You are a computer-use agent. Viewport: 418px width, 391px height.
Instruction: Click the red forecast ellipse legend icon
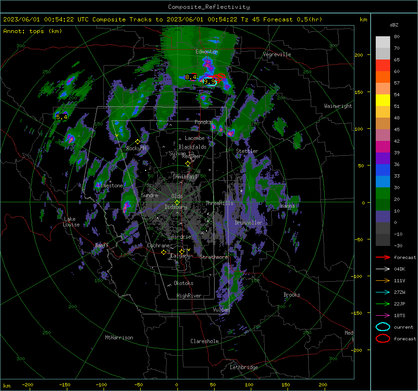click(x=383, y=338)
